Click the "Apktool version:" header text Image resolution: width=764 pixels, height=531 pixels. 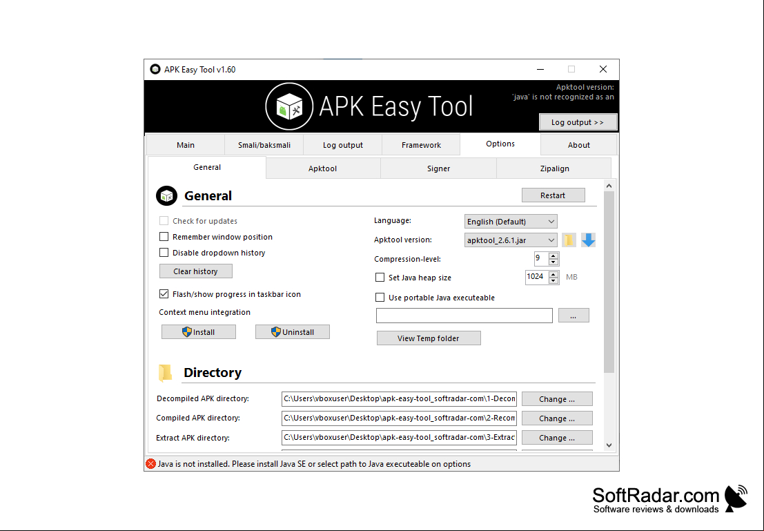pyautogui.click(x=585, y=87)
